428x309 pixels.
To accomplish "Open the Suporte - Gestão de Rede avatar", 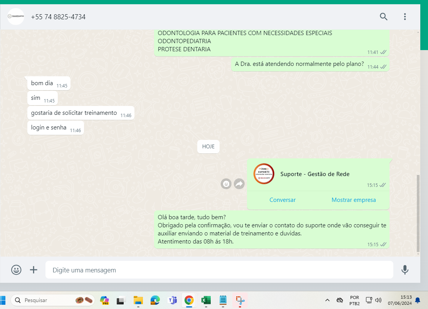I will 264,174.
